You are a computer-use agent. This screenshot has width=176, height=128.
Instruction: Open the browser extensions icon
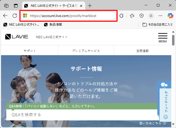[x=121, y=16]
